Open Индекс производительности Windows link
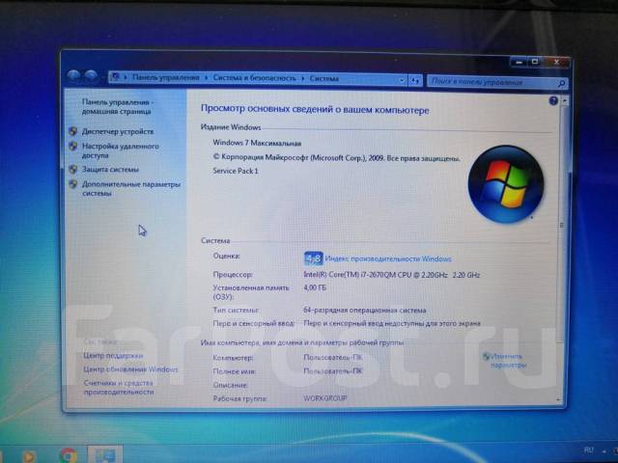Image resolution: width=618 pixels, height=463 pixels. pyautogui.click(x=388, y=259)
